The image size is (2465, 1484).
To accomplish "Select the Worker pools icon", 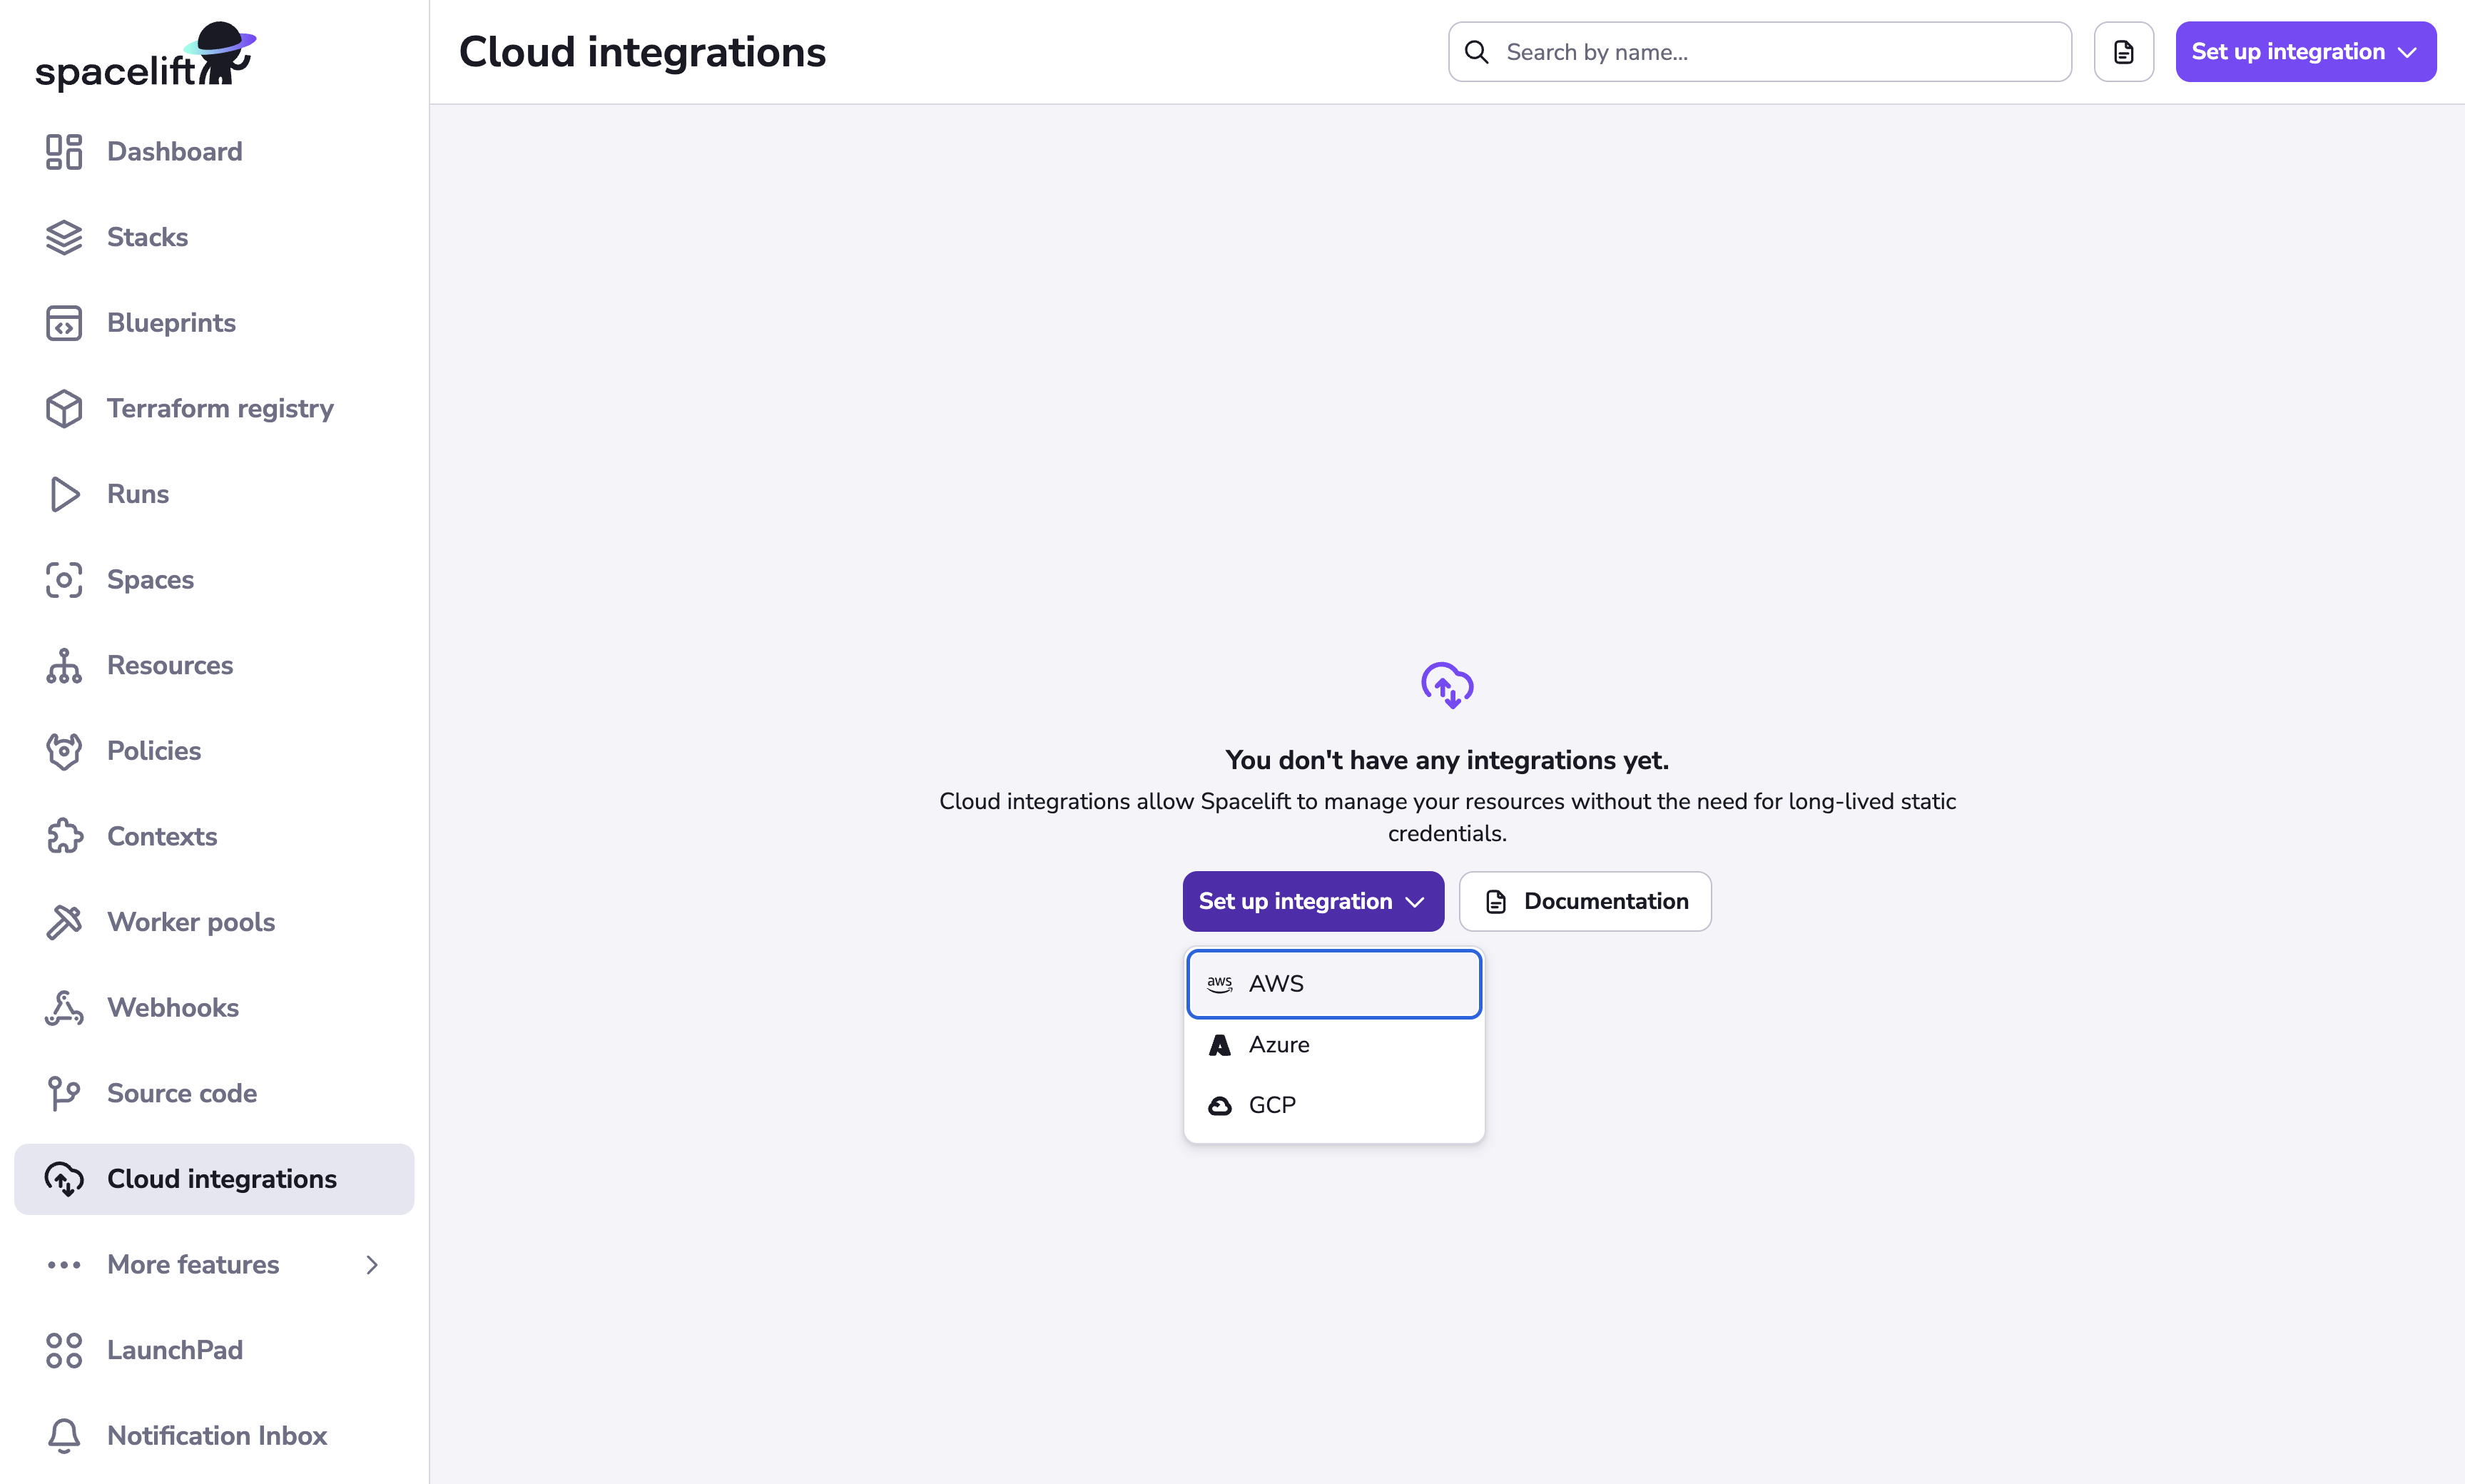I will coord(63,921).
